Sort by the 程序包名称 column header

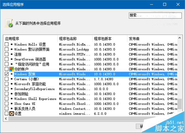[75, 39]
